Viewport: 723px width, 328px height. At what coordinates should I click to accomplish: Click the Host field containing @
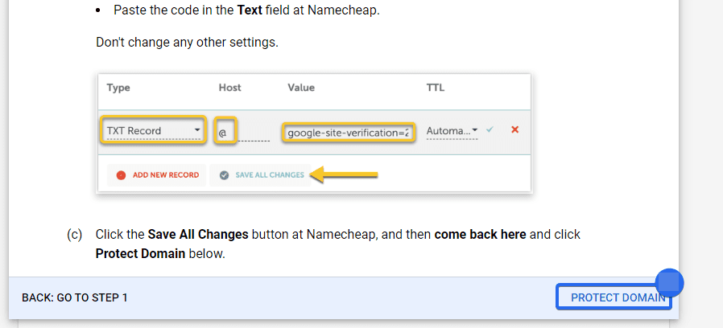226,130
